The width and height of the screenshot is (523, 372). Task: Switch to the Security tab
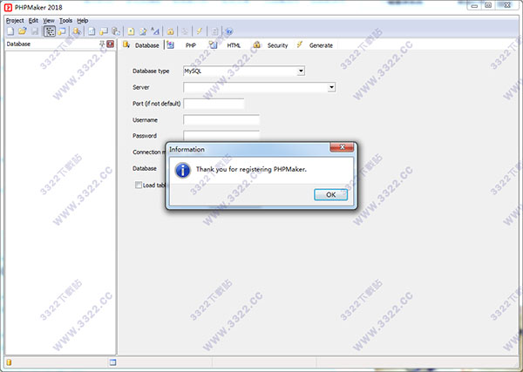(x=270, y=45)
